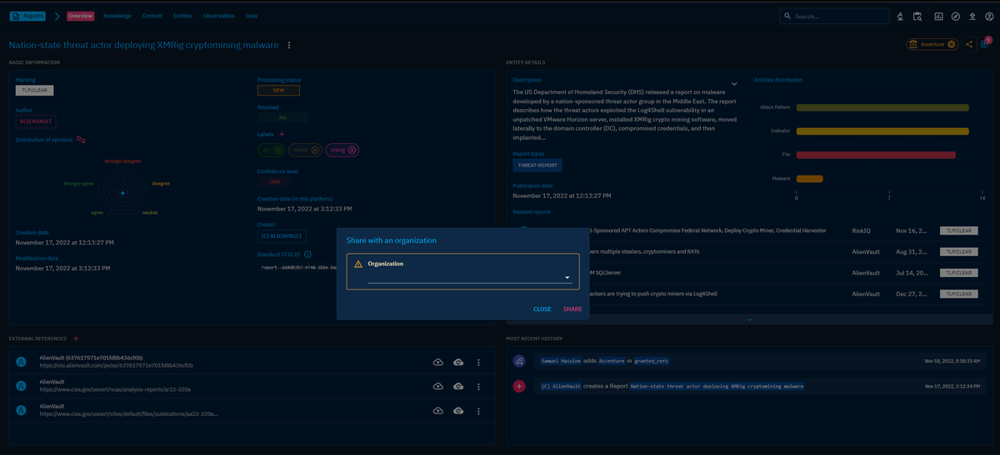This screenshot has height=455, width=1000.
Task: Open the user profile account icon
Action: point(988,16)
